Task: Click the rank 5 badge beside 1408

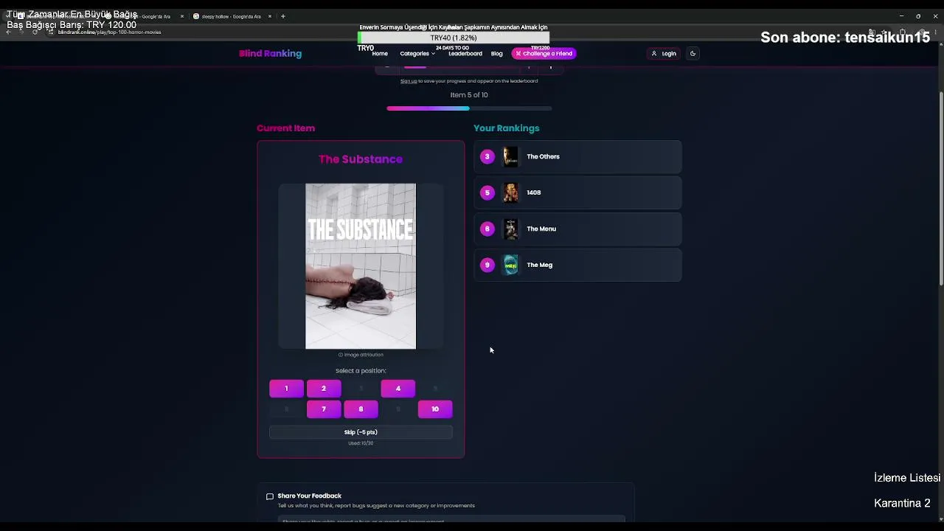Action: [x=487, y=192]
